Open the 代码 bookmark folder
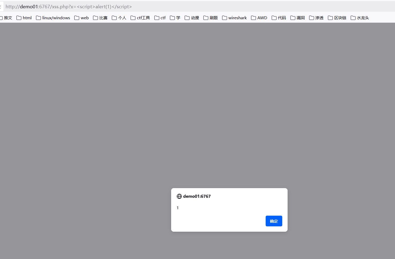 [279, 18]
